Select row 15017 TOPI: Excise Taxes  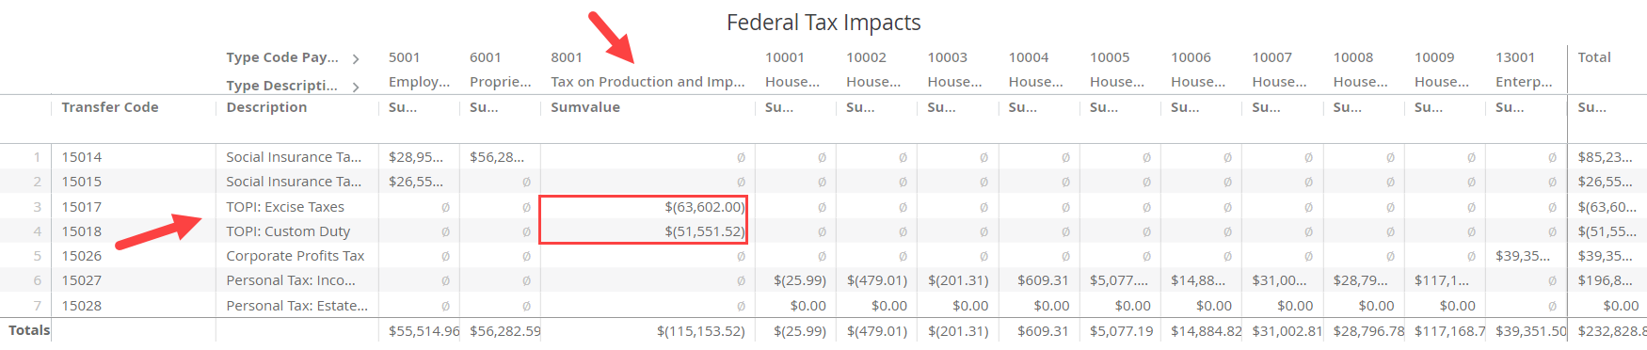[823, 207]
